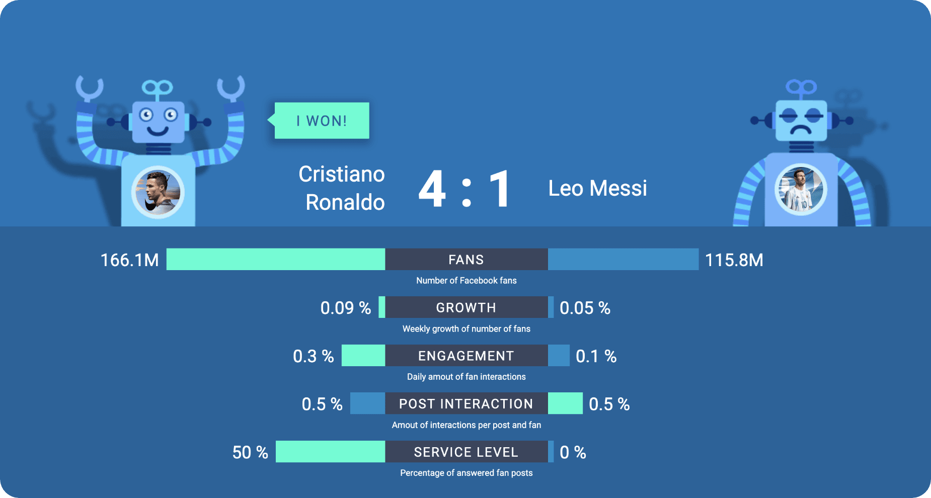931x498 pixels.
Task: Click the happy winner robot face
Action: pos(158,121)
